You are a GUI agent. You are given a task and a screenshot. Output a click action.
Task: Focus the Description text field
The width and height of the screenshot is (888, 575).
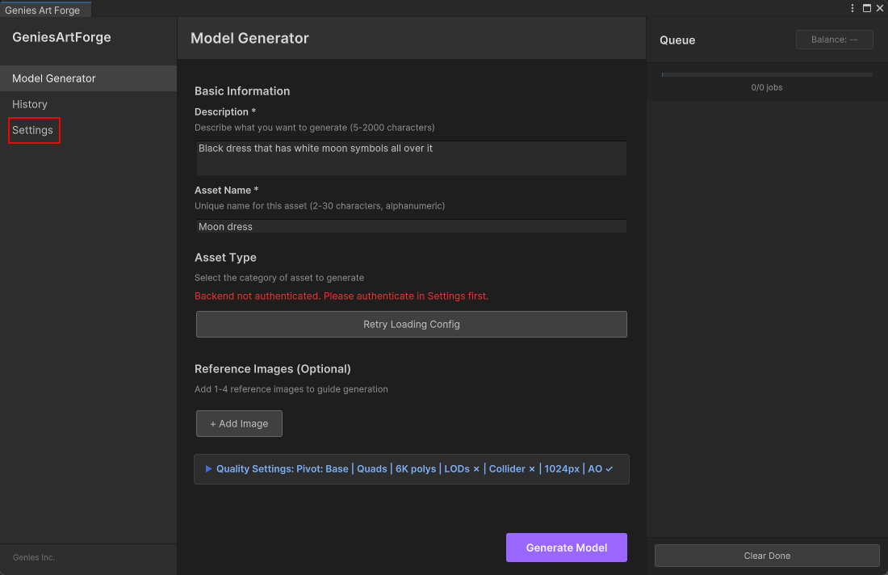coord(411,157)
